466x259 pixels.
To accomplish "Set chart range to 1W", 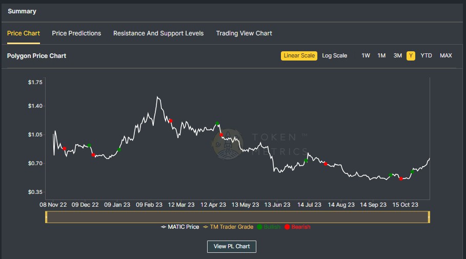I will click(366, 56).
